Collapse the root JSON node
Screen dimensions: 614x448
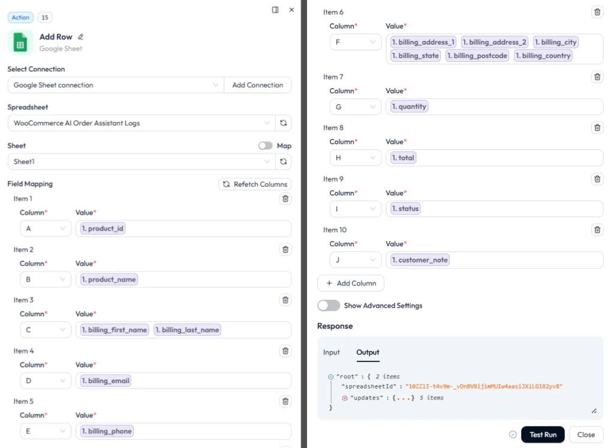tap(330, 377)
